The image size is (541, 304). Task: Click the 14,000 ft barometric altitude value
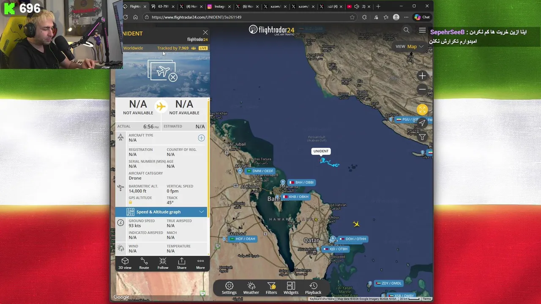[137, 191]
